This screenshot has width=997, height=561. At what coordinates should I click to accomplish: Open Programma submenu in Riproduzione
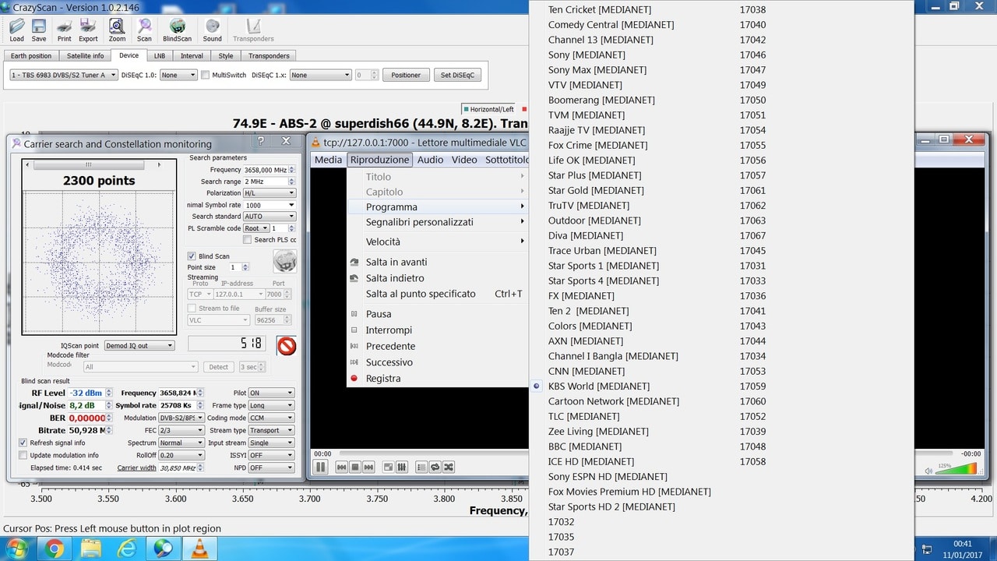click(x=438, y=206)
